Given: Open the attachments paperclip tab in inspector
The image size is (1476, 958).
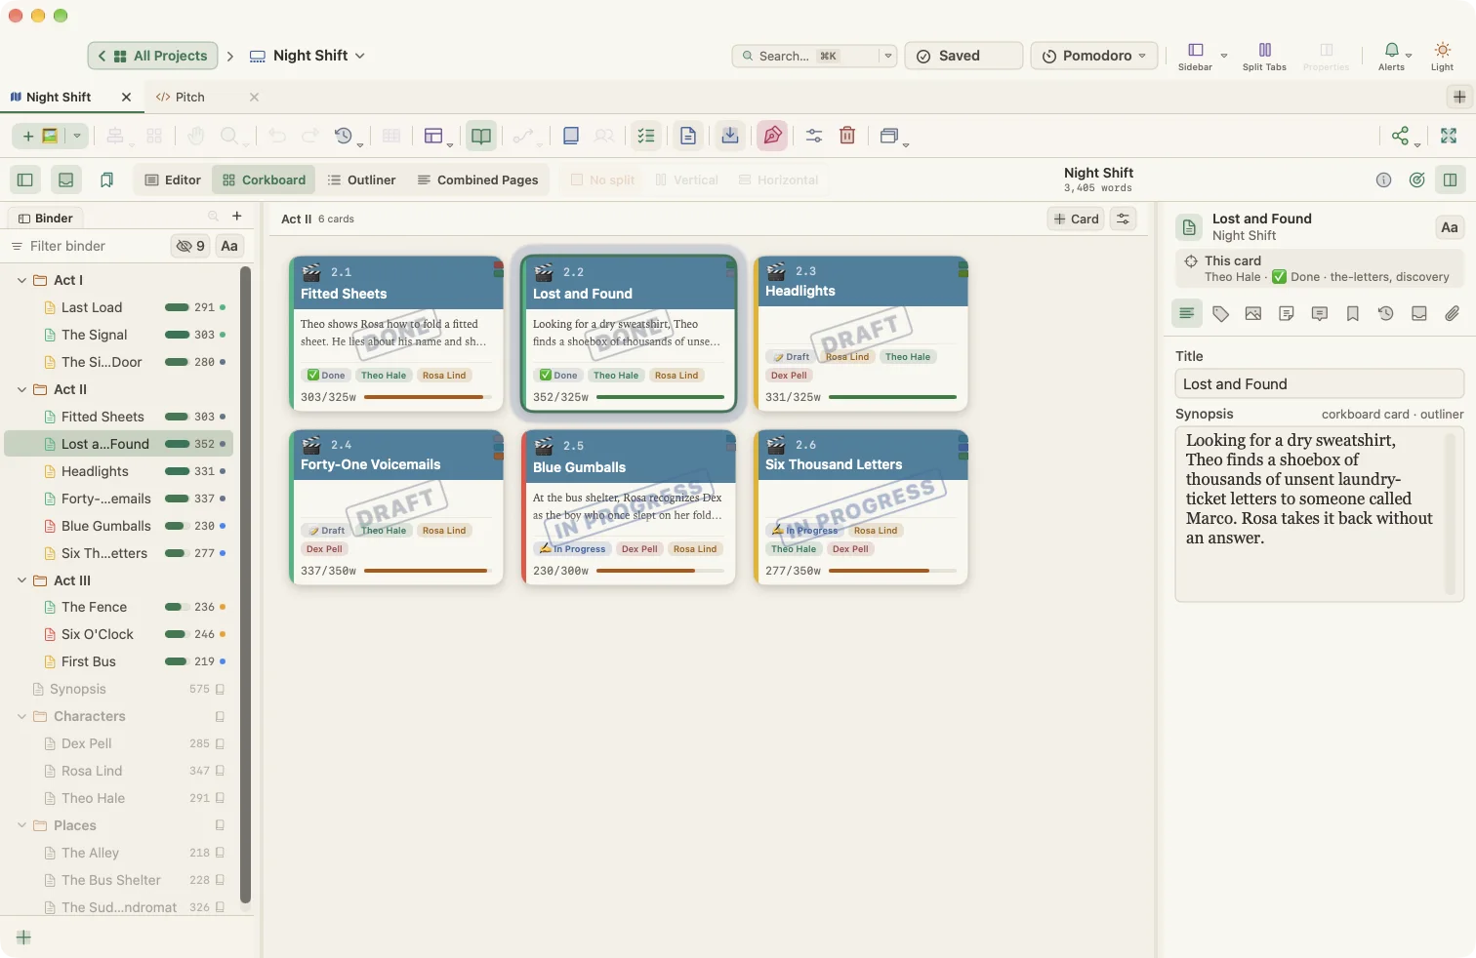Looking at the screenshot, I should pos(1453,313).
